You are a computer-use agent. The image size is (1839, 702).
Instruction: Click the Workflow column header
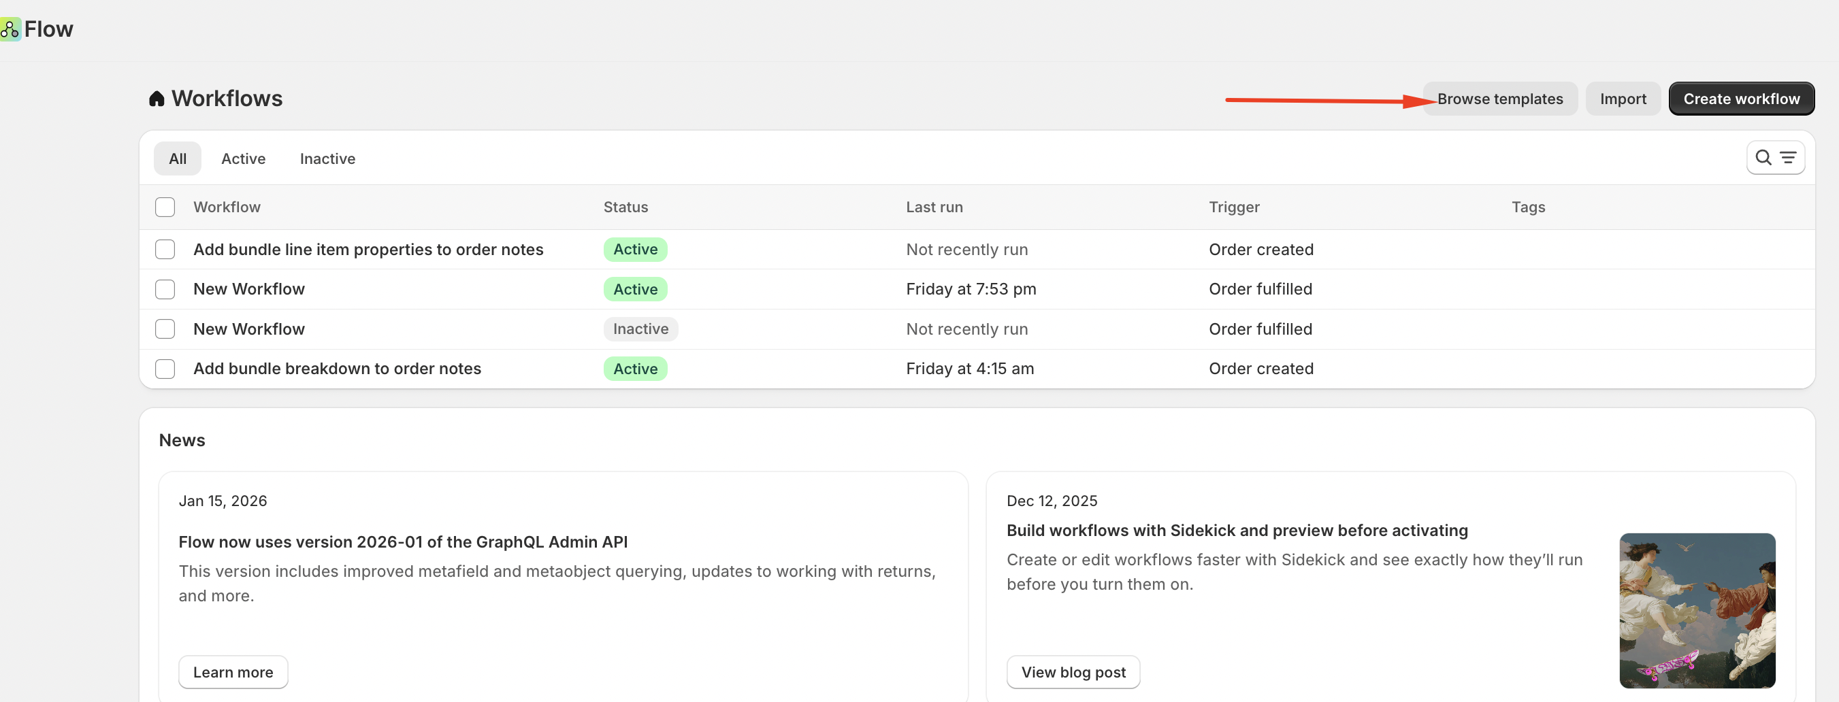point(227,207)
